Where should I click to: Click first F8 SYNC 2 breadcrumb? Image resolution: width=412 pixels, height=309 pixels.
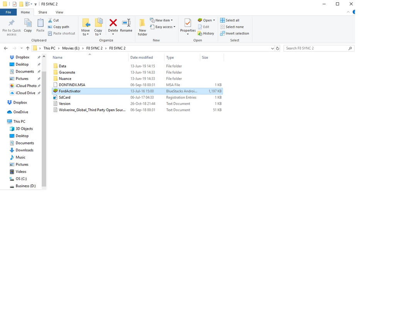point(94,48)
